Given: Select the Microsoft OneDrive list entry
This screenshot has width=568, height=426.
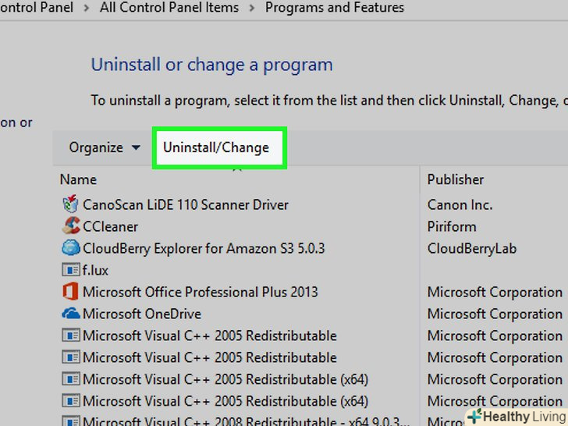Looking at the screenshot, I should (142, 314).
